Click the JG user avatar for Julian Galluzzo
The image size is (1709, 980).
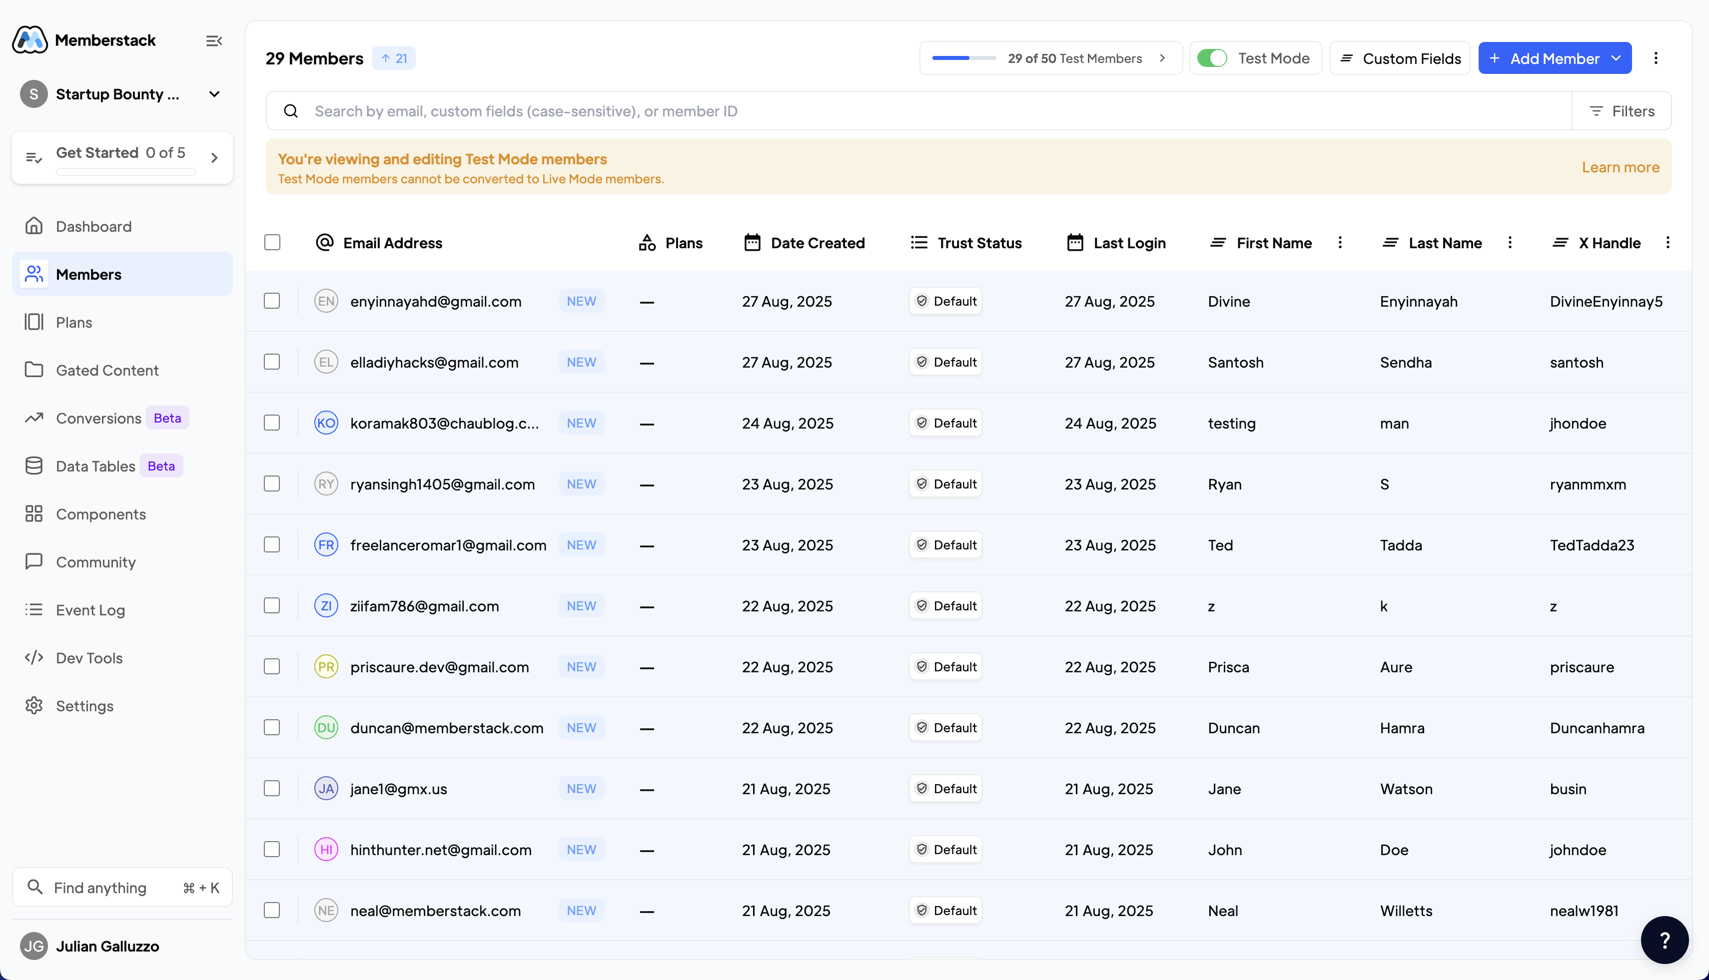pyautogui.click(x=33, y=947)
